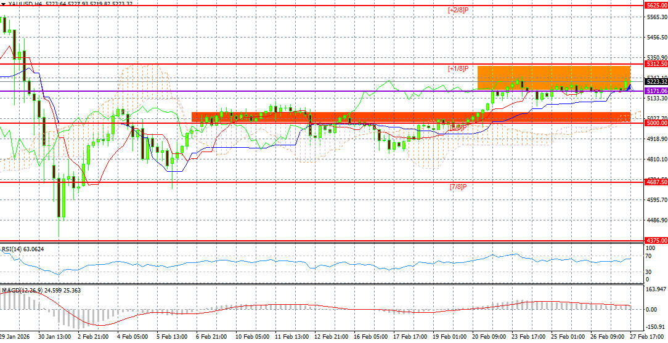Click the 4810.10 value on the price scale
The width and height of the screenshot is (668, 343).
[656, 159]
